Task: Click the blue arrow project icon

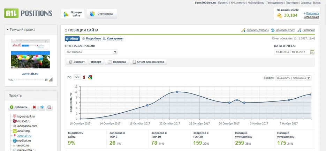Action: [42, 107]
